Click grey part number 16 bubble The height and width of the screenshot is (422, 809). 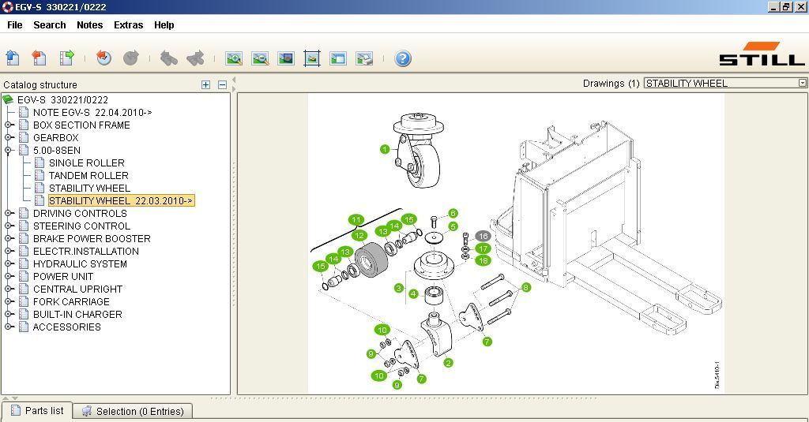pos(483,236)
